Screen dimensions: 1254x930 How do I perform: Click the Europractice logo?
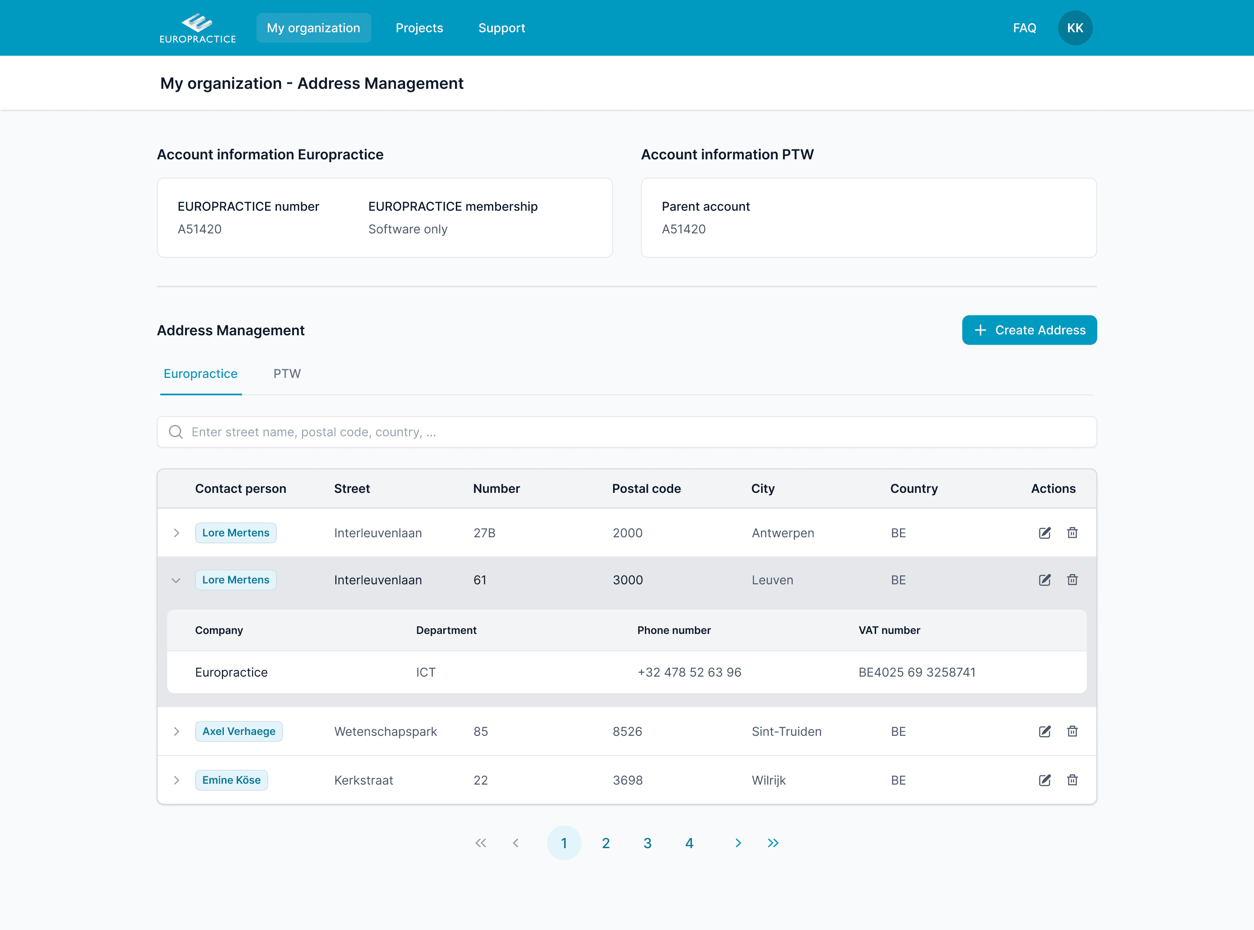point(198,28)
